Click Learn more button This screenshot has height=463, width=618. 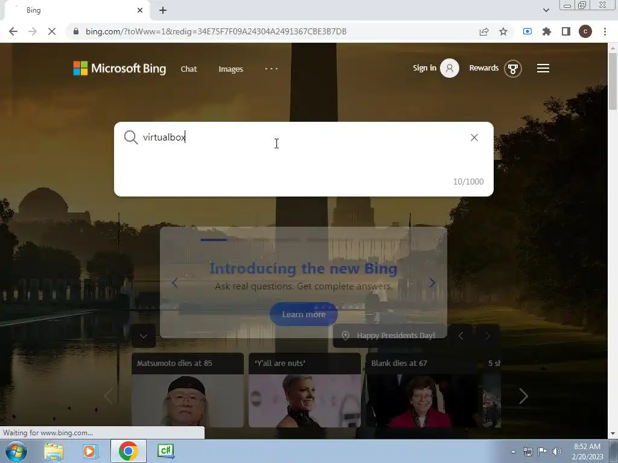(304, 314)
